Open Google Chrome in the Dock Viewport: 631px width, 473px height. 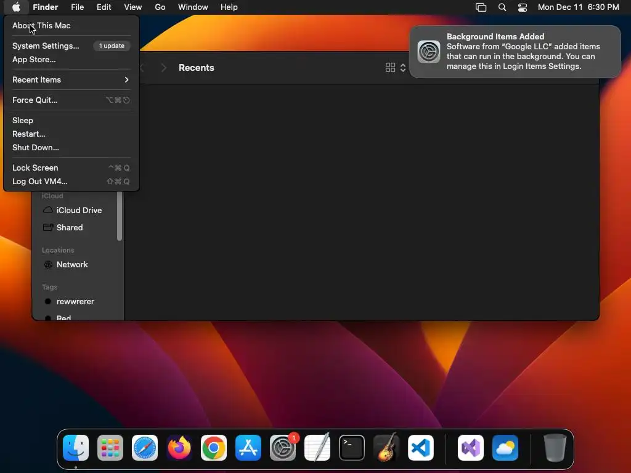click(x=214, y=448)
